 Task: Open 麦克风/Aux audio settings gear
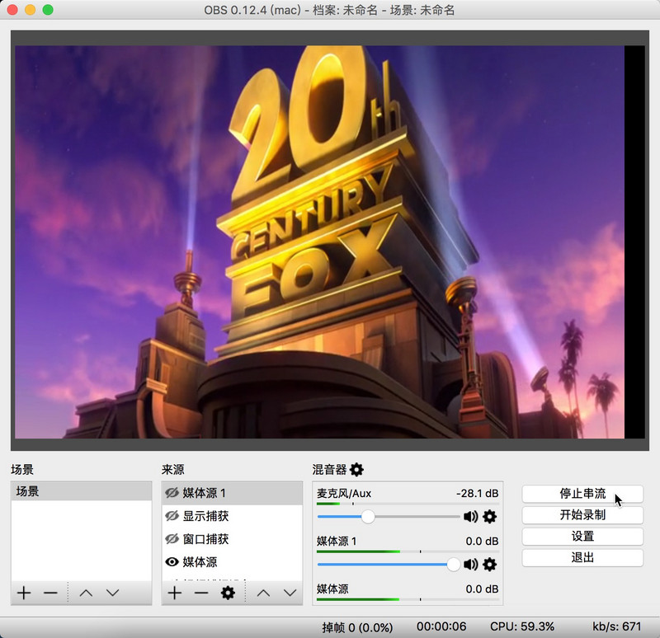(489, 517)
